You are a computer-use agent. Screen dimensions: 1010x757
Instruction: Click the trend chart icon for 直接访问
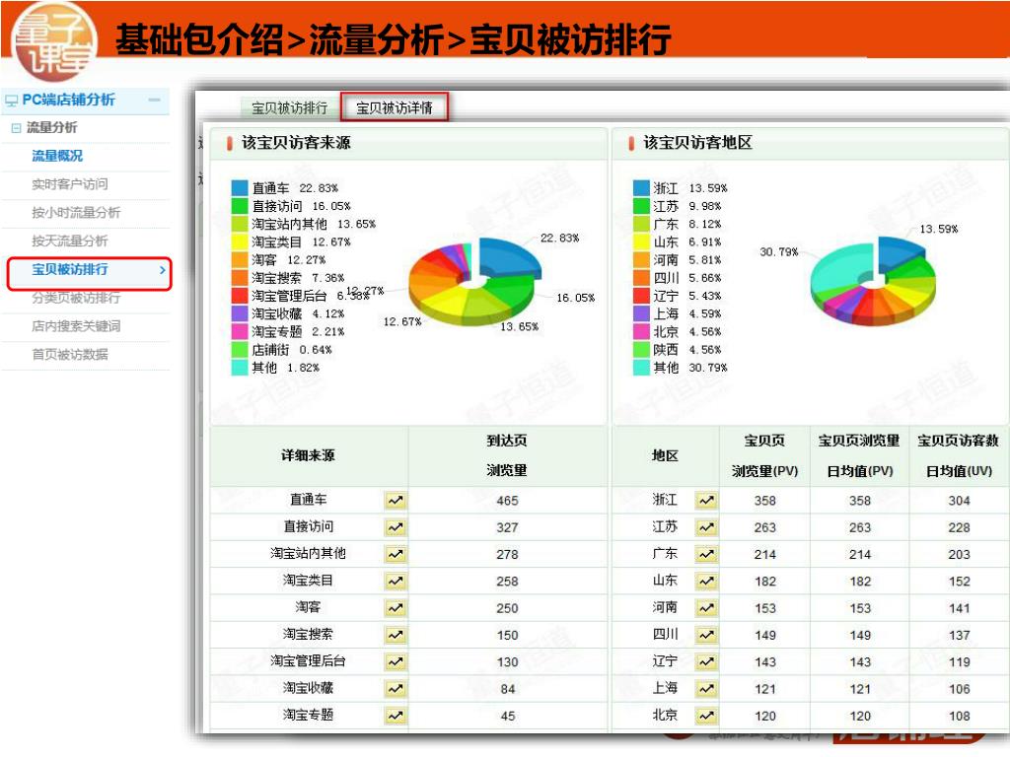point(396,527)
